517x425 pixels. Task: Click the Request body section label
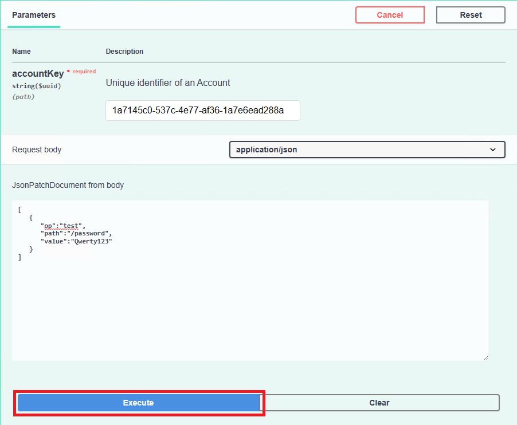pyautogui.click(x=37, y=149)
